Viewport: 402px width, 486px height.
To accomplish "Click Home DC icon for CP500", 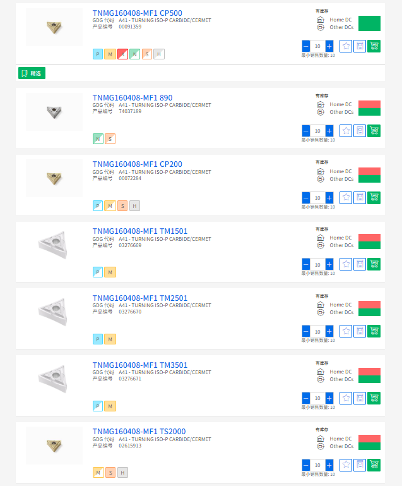I will pyautogui.click(x=320, y=20).
